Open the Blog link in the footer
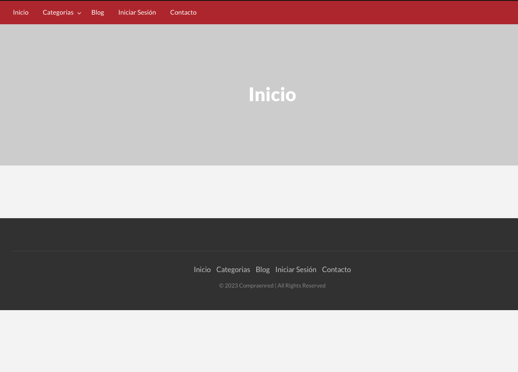The height and width of the screenshot is (372, 518). (263, 270)
